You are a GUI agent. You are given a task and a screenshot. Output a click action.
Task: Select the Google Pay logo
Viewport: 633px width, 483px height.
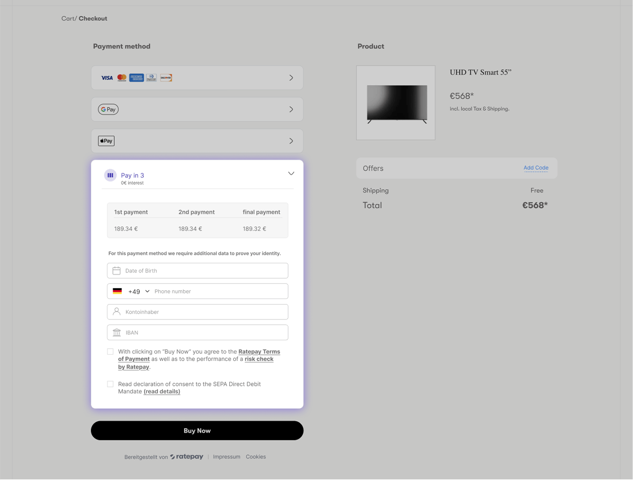point(108,109)
